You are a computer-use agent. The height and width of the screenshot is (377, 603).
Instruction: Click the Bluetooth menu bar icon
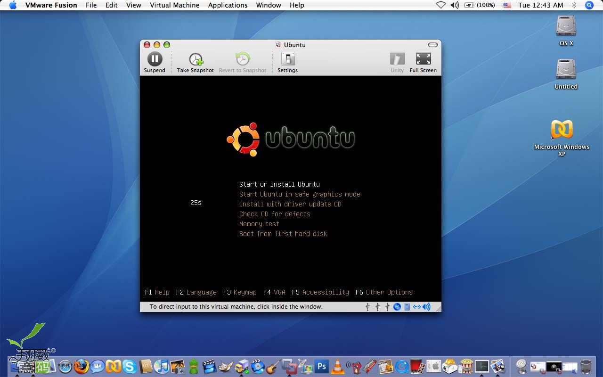574,5
